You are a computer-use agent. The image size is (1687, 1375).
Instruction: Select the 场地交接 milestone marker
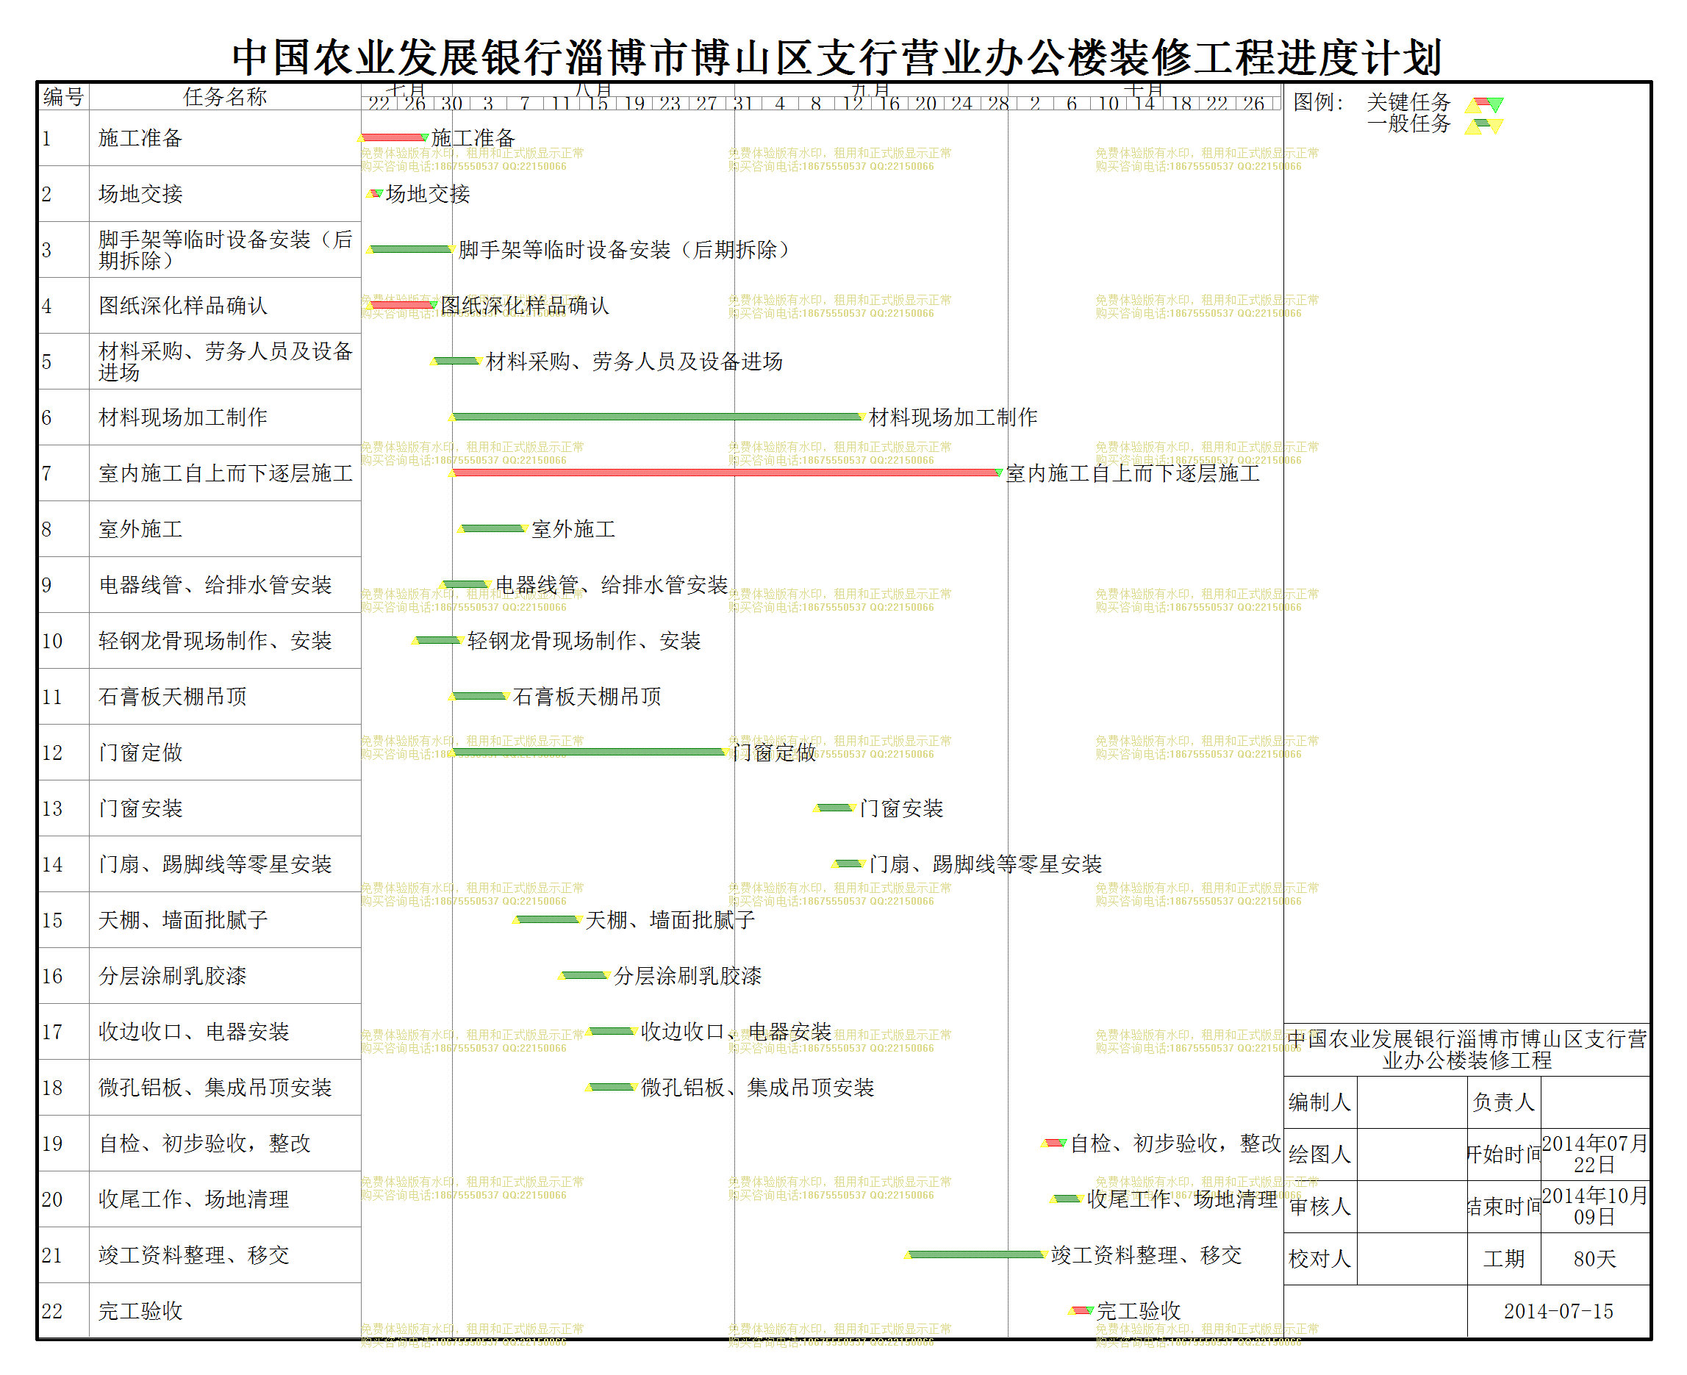[376, 193]
